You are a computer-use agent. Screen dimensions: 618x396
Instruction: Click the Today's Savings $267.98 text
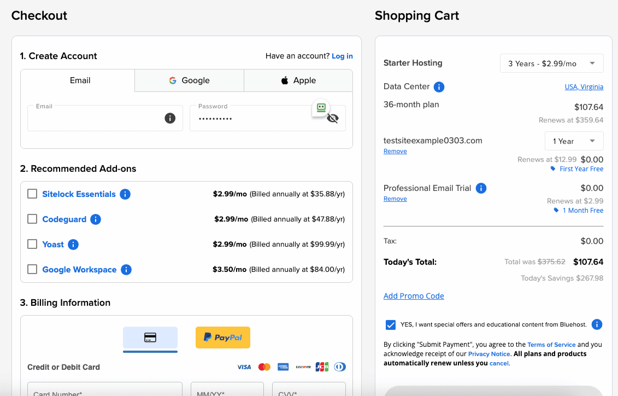[562, 278]
